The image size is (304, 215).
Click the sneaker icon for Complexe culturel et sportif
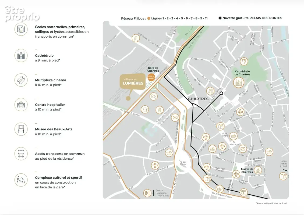(21, 180)
